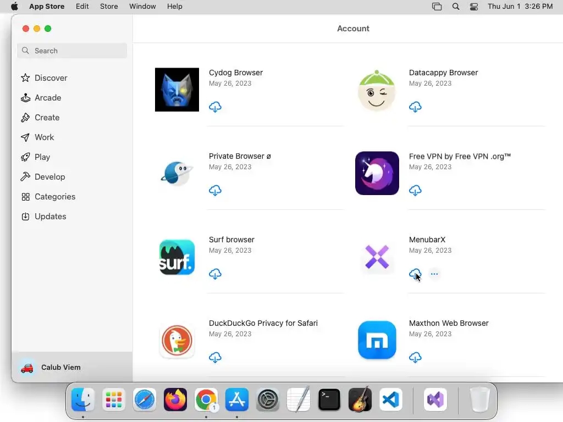Download Maxthon Web Browser via cloud icon

[415, 357]
